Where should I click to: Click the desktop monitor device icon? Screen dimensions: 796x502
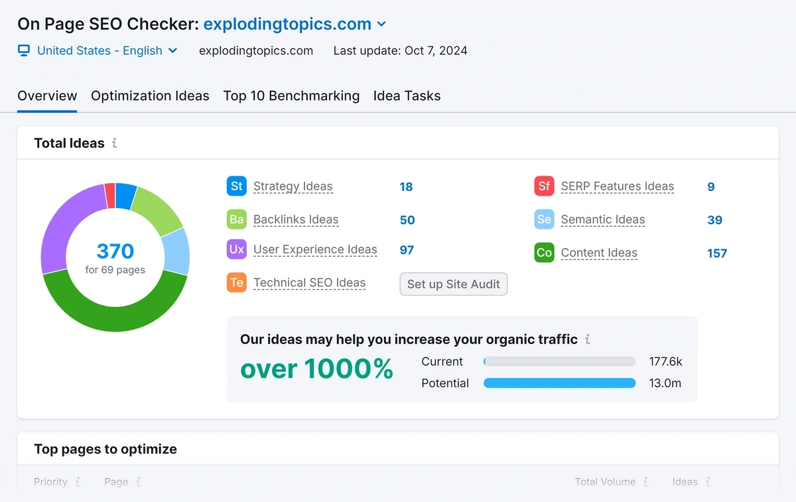(x=24, y=51)
